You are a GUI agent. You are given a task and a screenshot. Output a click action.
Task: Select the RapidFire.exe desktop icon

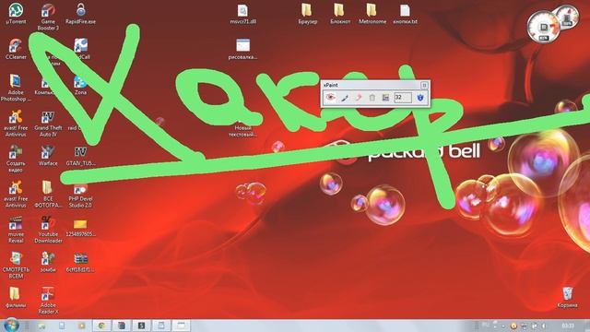click(80, 14)
